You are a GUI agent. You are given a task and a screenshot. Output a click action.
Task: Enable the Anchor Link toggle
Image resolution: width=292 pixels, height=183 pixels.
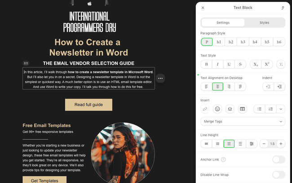(278, 159)
